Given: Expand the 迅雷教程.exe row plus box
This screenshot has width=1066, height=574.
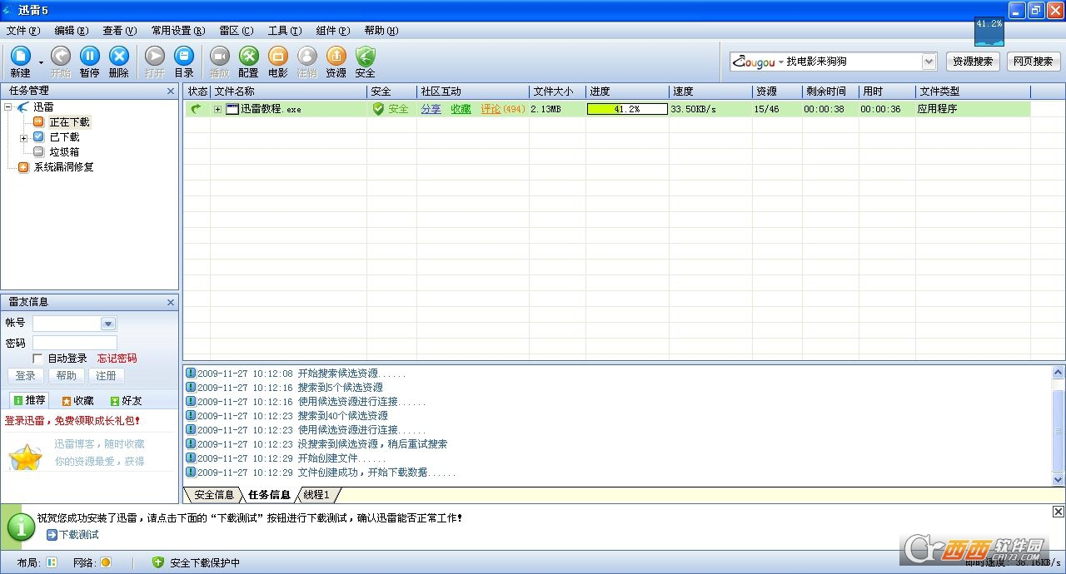Looking at the screenshot, I should 218,109.
